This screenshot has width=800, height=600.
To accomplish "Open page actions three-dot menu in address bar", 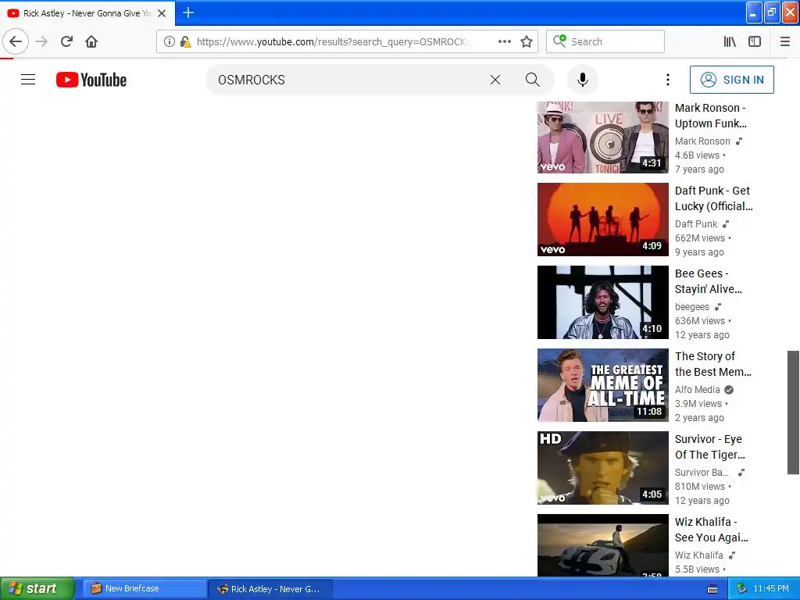I will 505,41.
